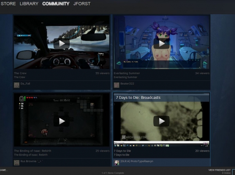Play The Crew broadcast video
Image resolution: width=235 pixels, height=175 pixels.
(61, 43)
